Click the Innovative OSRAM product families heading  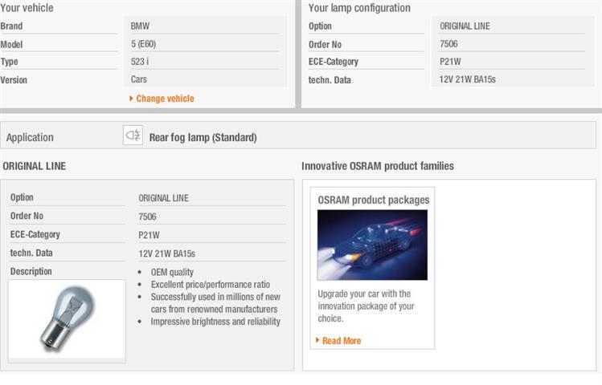(378, 166)
